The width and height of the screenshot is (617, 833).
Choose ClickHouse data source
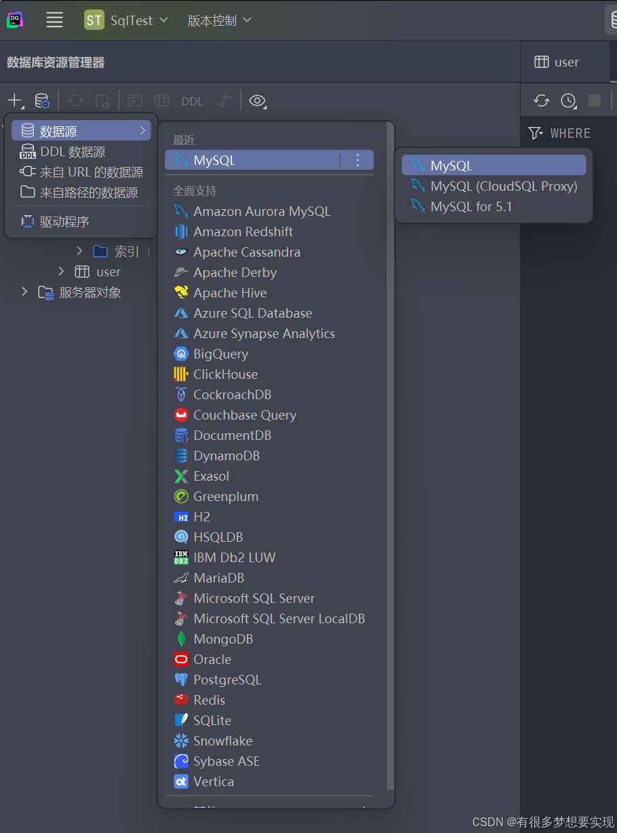269,374
